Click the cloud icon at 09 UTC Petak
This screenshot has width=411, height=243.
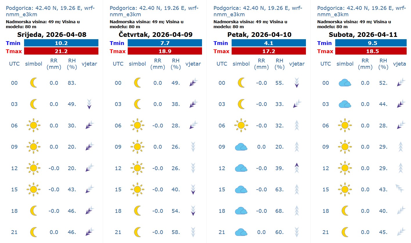click(241, 147)
